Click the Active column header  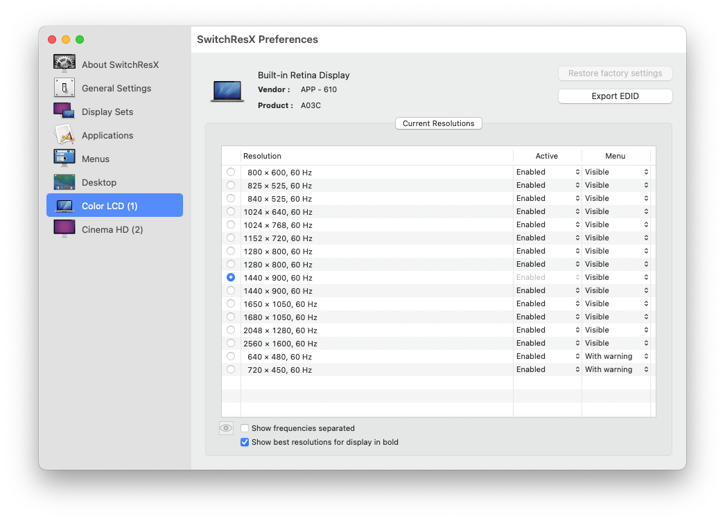(x=547, y=157)
